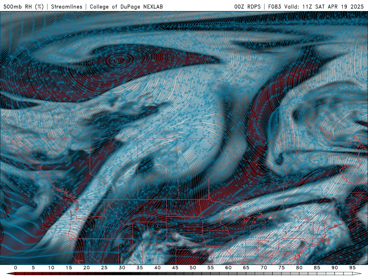This screenshot has height=276, width=368.
Task: Click the 85 value on color scale
Action: [x=317, y=268]
